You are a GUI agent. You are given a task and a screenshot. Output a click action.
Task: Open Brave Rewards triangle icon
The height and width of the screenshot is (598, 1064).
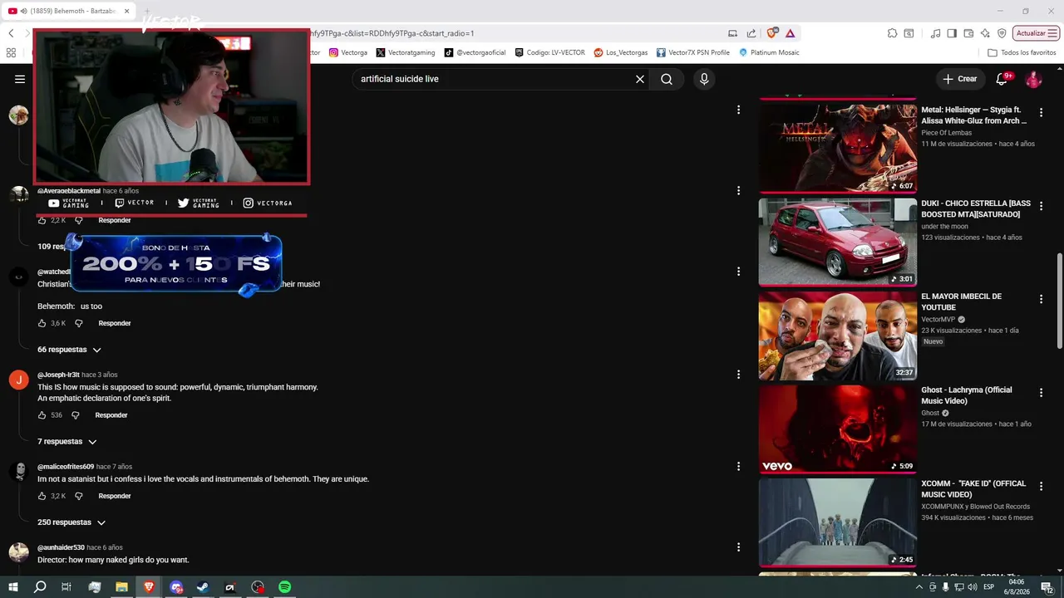790,33
